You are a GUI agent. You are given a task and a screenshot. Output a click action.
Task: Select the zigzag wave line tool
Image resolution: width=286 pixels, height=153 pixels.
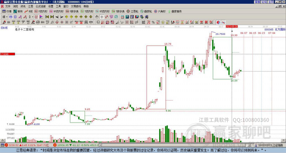122,22
